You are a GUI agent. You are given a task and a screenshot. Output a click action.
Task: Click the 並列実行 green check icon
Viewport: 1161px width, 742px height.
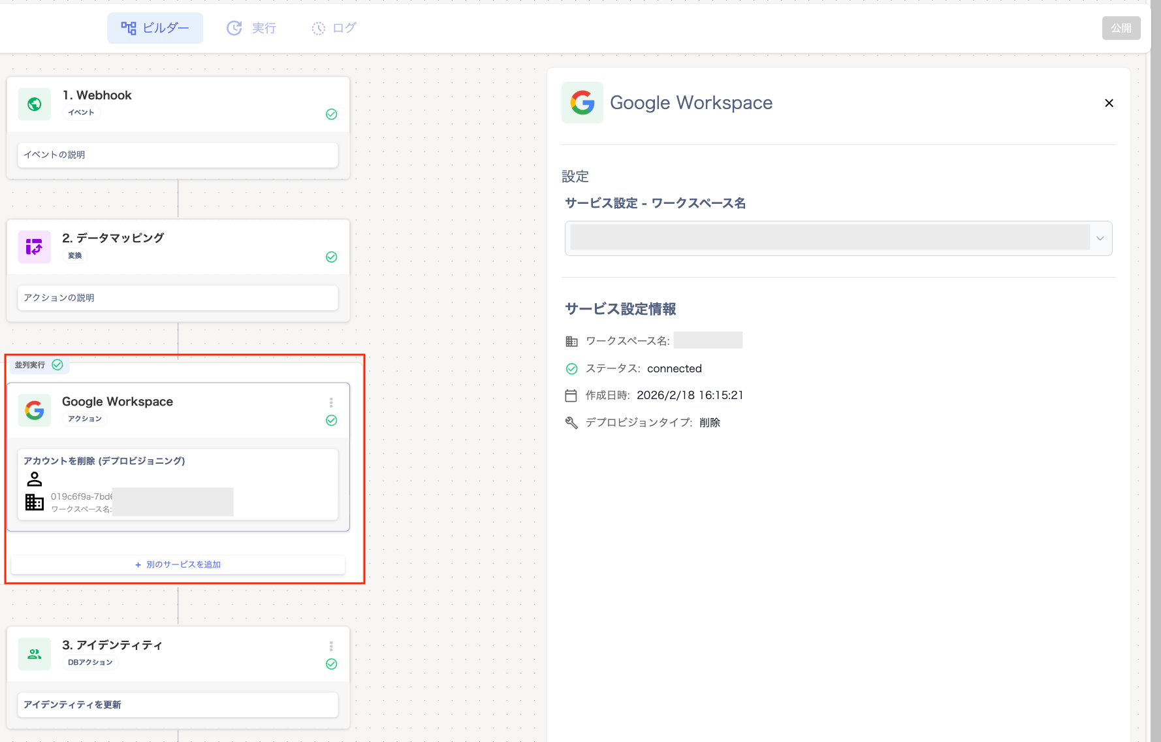(57, 364)
